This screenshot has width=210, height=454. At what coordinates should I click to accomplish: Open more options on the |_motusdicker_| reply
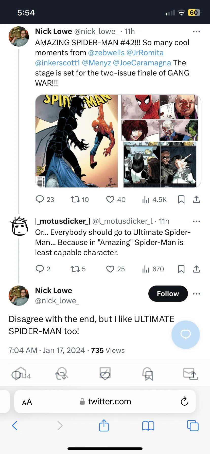coord(197,221)
